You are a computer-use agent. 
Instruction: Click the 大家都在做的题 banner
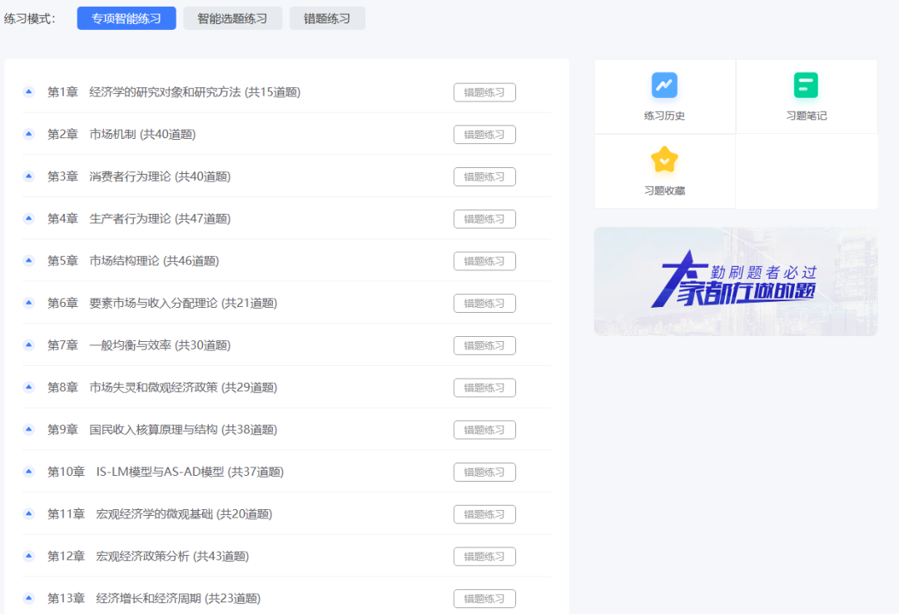735,282
